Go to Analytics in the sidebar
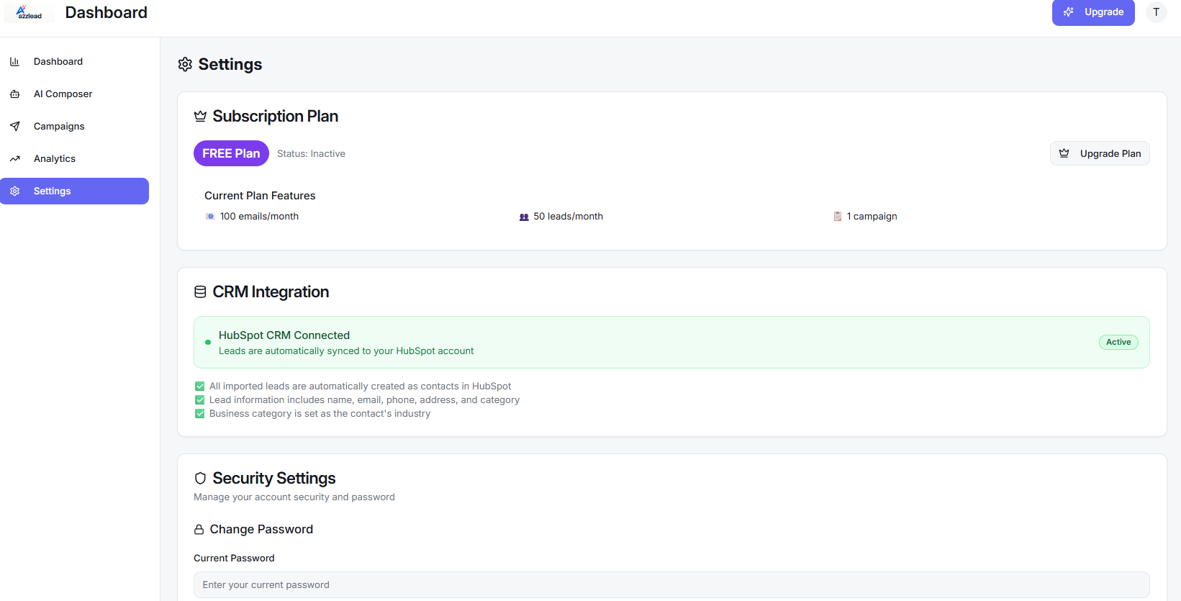Screen dimensions: 1181x601 point(55,159)
